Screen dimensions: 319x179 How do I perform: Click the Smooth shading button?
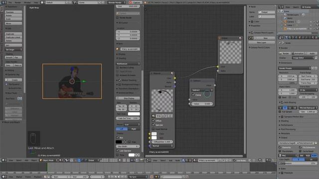point(9,58)
